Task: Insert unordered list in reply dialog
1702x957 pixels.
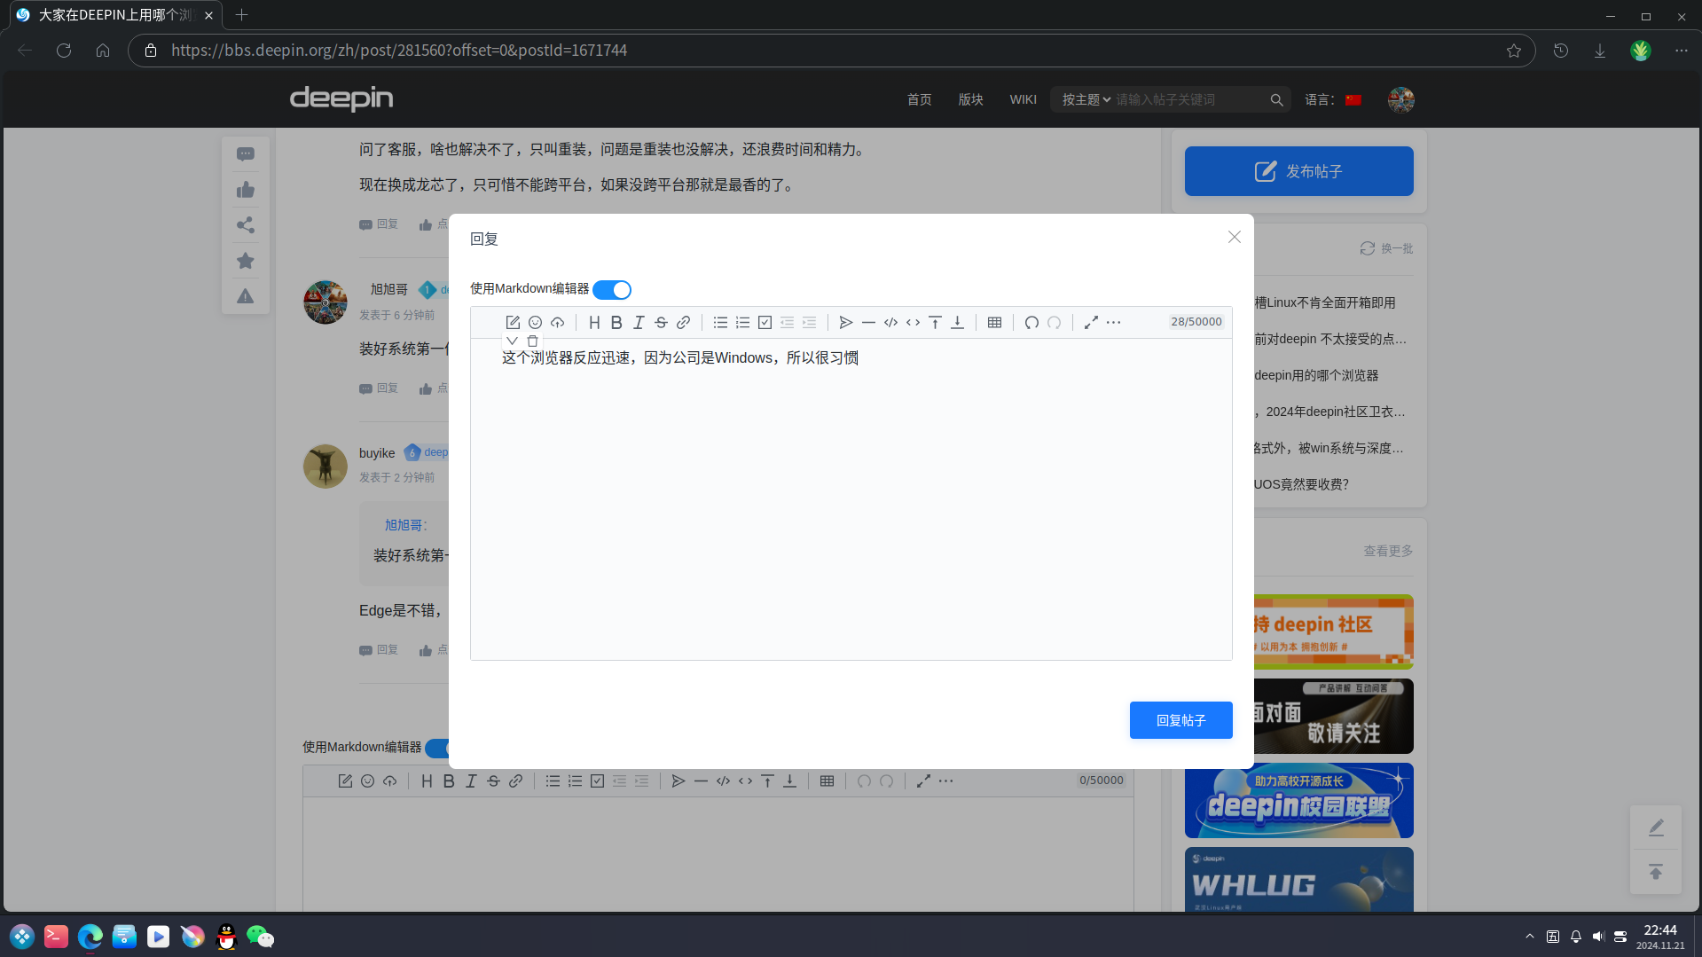Action: click(x=720, y=323)
